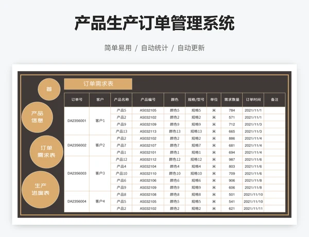Select the 单位 column header

(214, 99)
